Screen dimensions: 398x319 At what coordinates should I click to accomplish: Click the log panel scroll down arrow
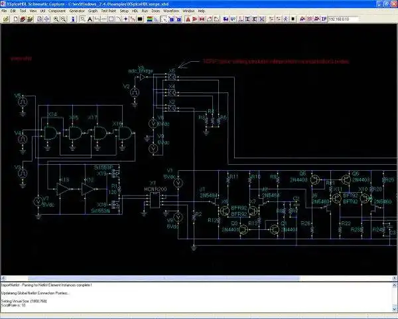[395, 310]
